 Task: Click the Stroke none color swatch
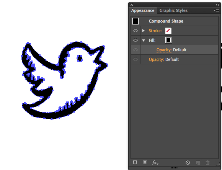(x=168, y=31)
